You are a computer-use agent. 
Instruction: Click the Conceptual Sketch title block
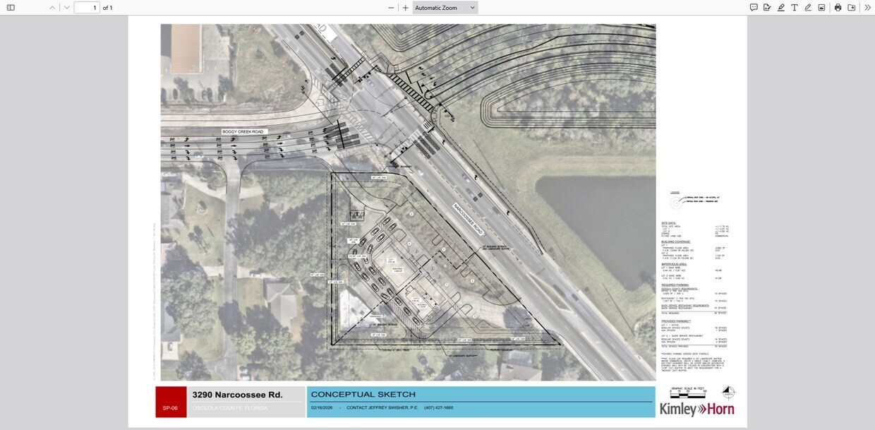coord(481,402)
